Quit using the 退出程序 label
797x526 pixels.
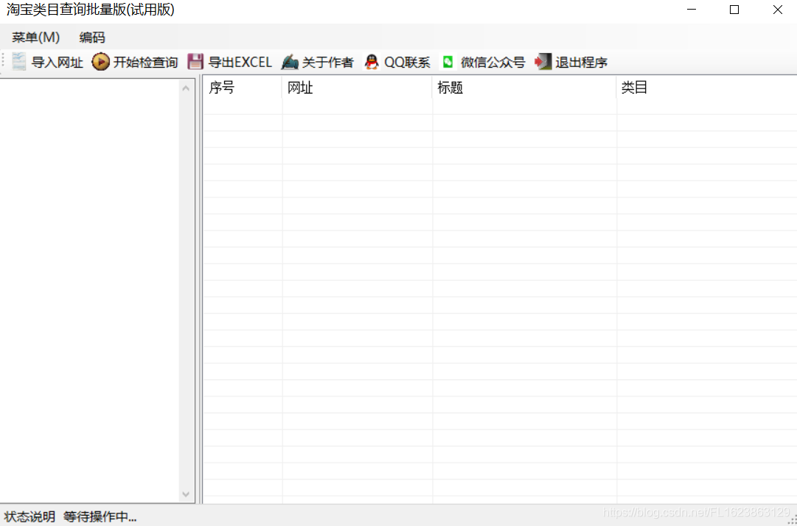point(582,63)
